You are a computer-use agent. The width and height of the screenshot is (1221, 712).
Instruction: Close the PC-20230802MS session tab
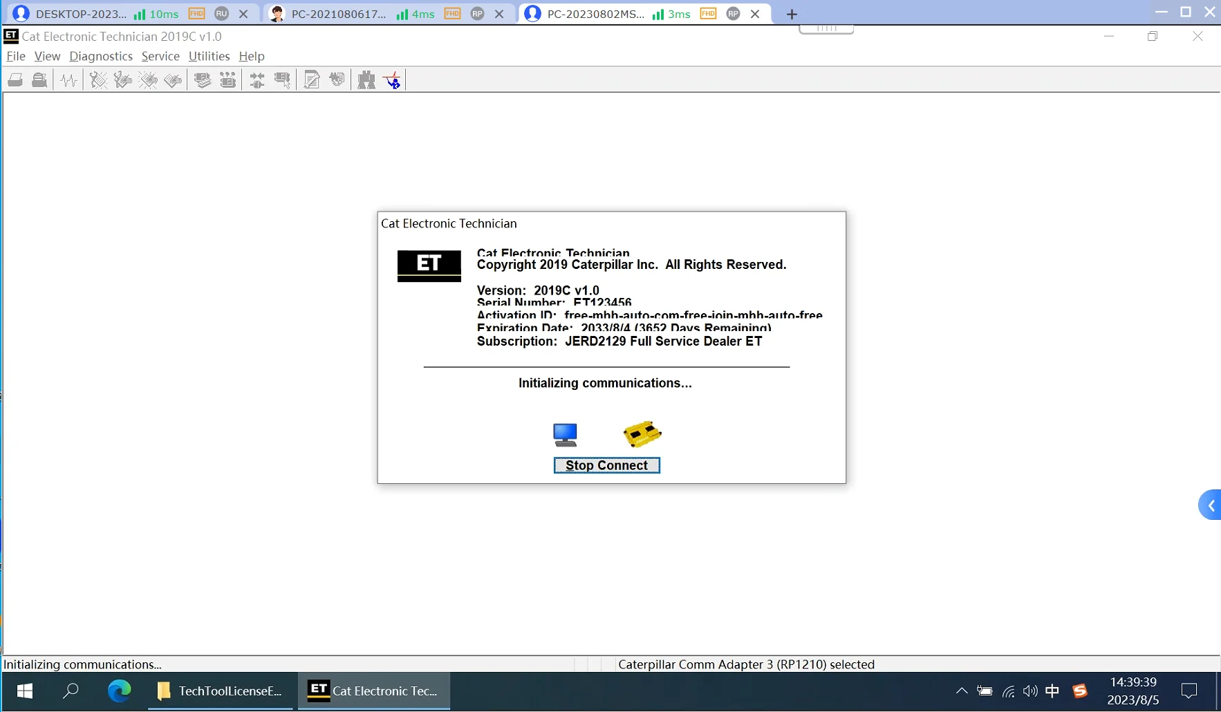[x=755, y=14]
